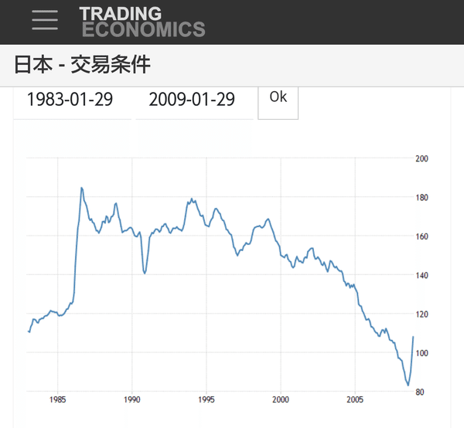Click the first data point in 1983

tap(29, 331)
